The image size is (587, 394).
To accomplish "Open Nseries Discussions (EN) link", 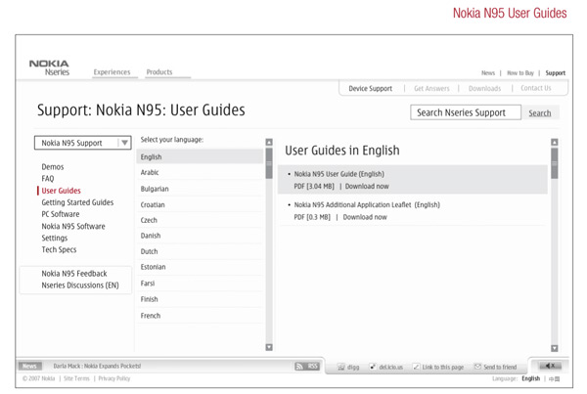I will pos(80,285).
